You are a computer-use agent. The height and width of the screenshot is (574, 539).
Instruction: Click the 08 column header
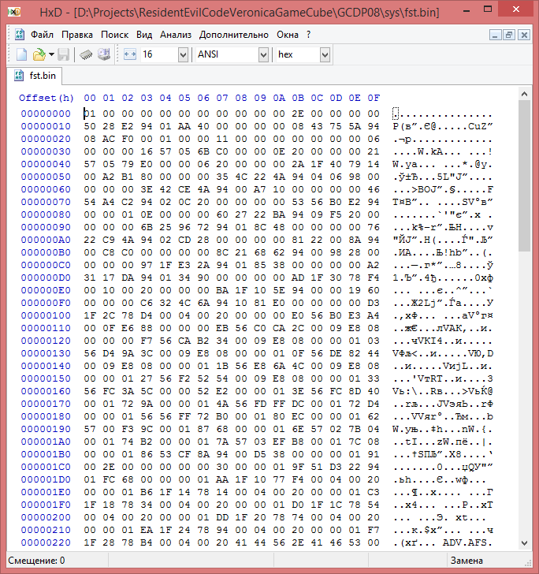point(241,98)
